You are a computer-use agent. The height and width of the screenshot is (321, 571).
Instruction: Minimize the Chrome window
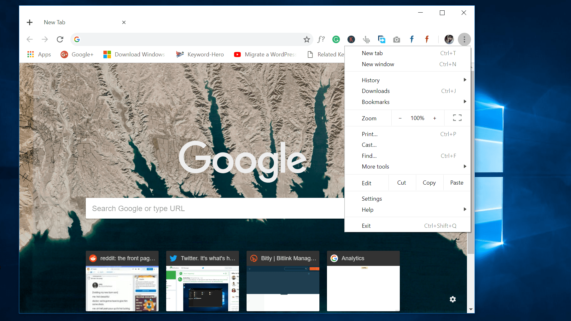coord(420,13)
